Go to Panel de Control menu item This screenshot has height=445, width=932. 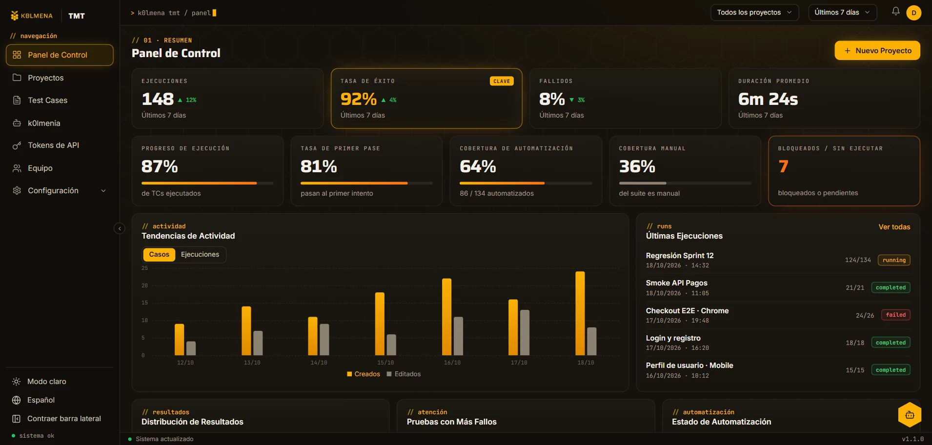(60, 55)
